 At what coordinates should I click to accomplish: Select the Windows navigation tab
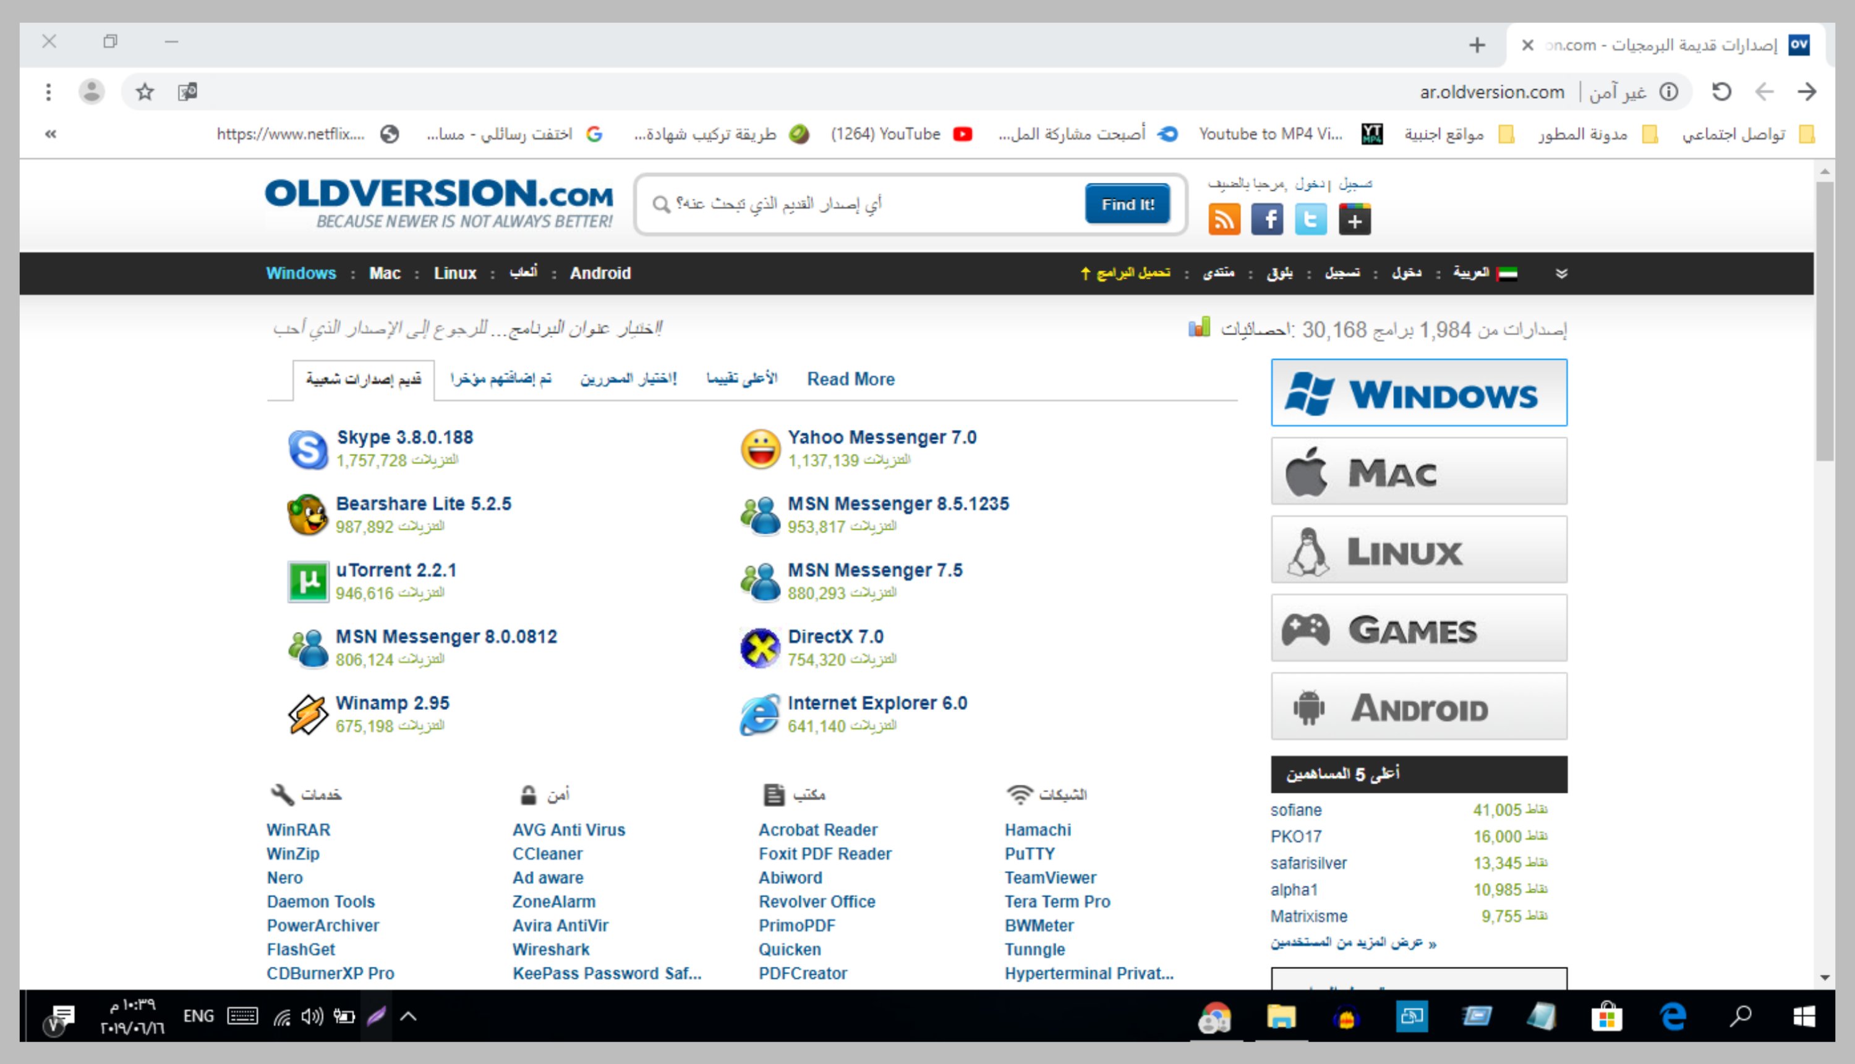(x=301, y=272)
